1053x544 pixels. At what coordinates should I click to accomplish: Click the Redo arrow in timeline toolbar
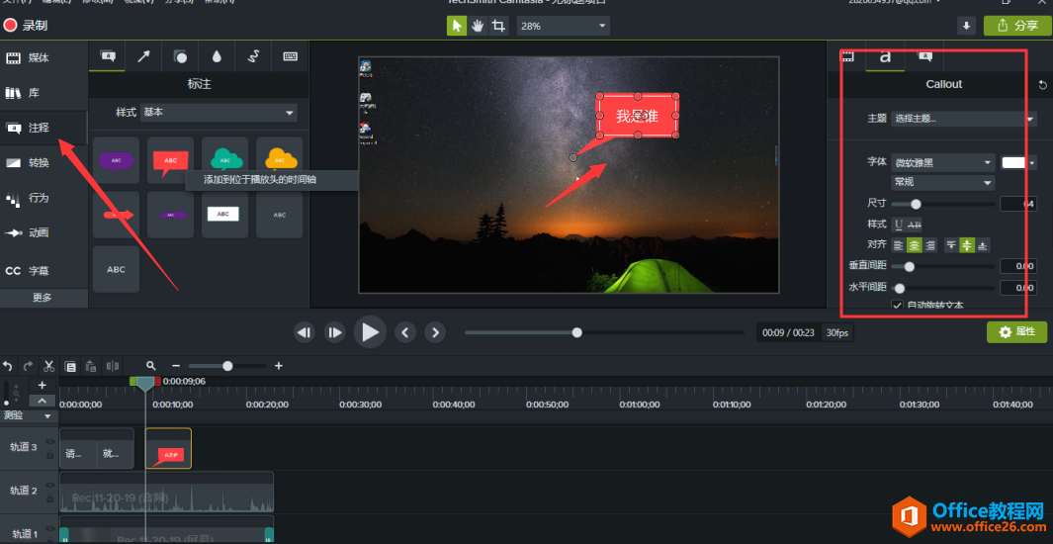click(x=29, y=366)
